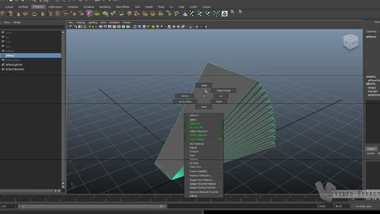This screenshot has width=380, height=214.
Task: Choose Vertex in the marking menu
Action: coord(185,96)
